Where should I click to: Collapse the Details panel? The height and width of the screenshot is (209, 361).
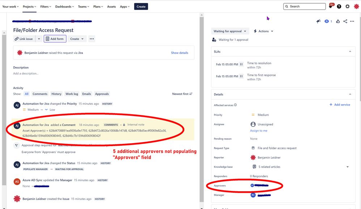click(350, 94)
